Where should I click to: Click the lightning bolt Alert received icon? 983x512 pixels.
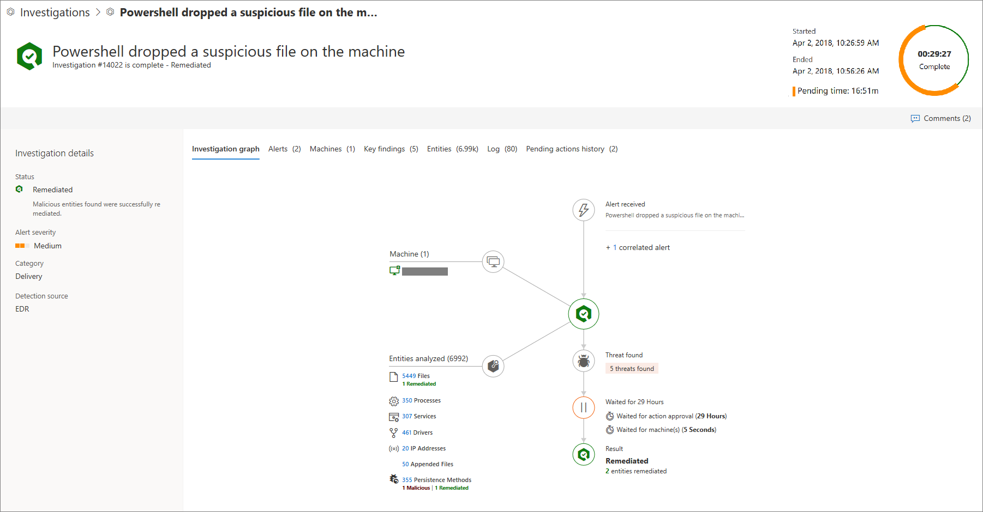(583, 210)
